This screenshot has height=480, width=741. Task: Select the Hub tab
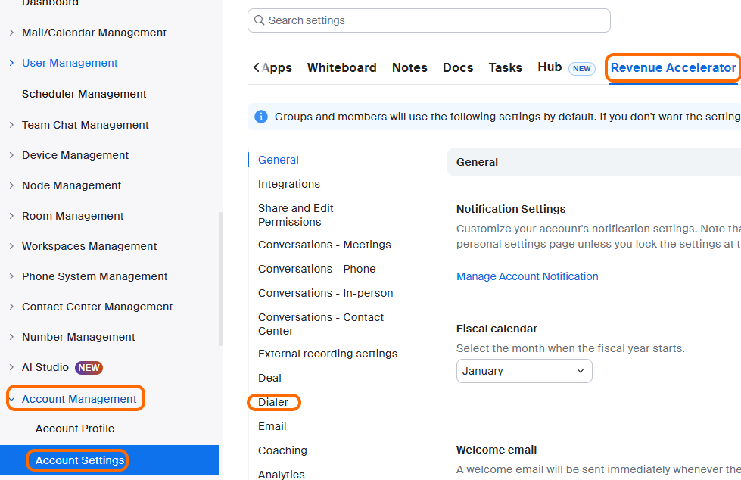pos(550,67)
